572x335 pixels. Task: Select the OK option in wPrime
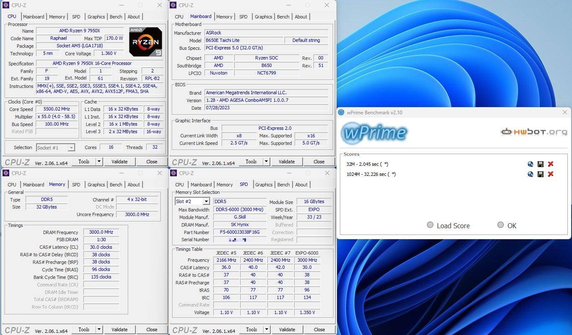point(501,225)
